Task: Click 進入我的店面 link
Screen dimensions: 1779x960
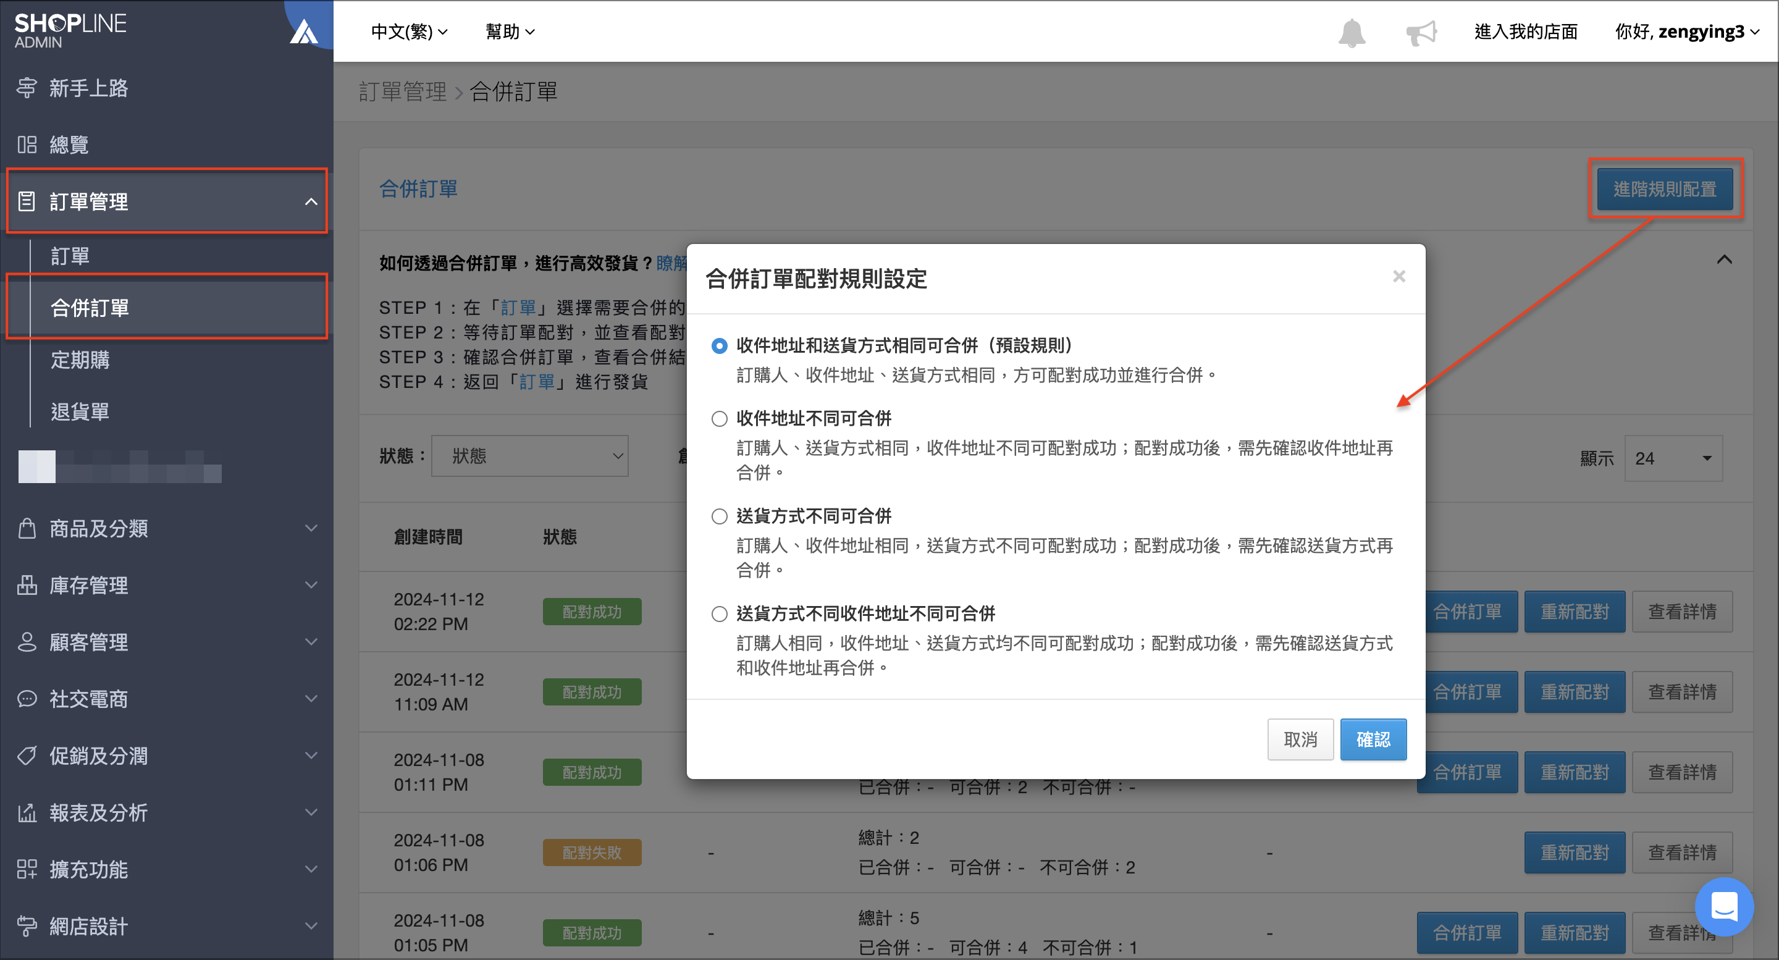Action: tap(1526, 32)
